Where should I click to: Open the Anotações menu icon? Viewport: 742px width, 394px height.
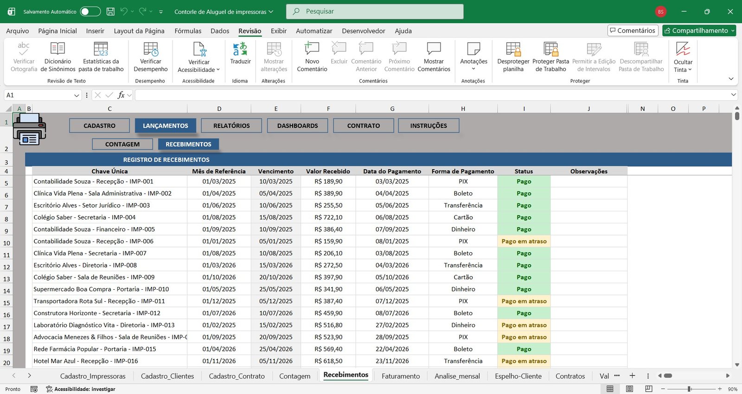pos(473,48)
